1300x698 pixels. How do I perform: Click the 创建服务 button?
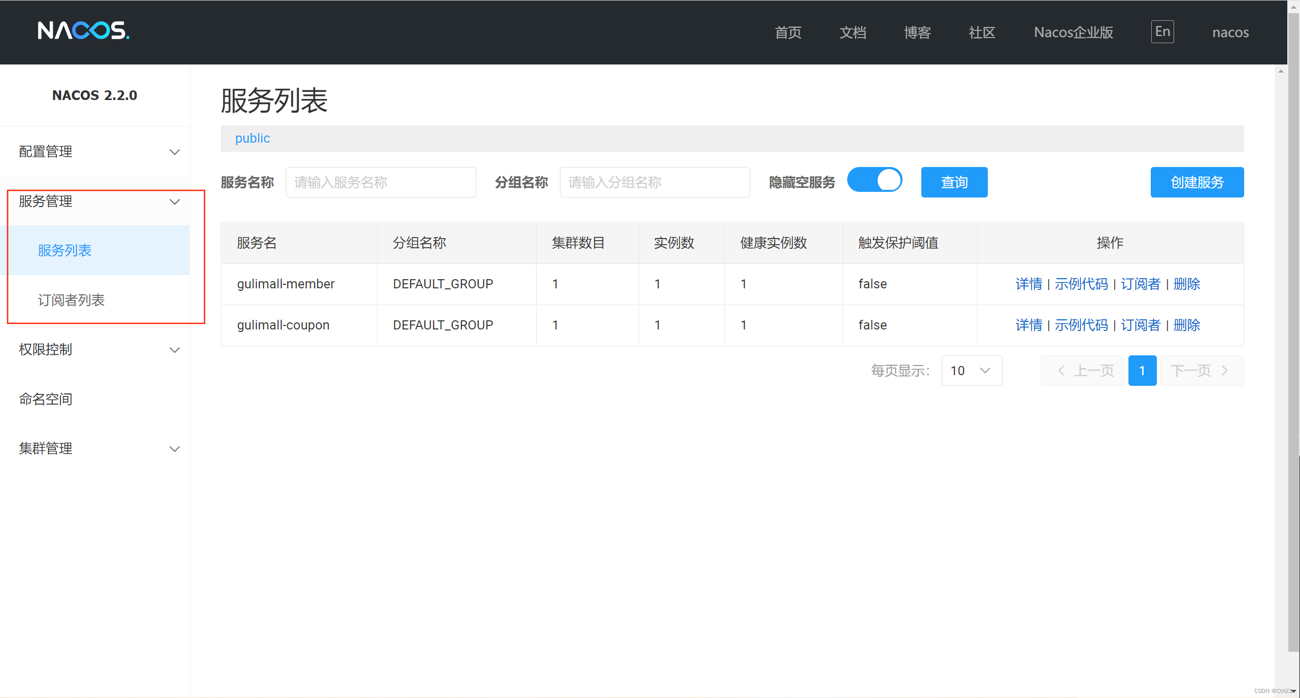pyautogui.click(x=1197, y=182)
